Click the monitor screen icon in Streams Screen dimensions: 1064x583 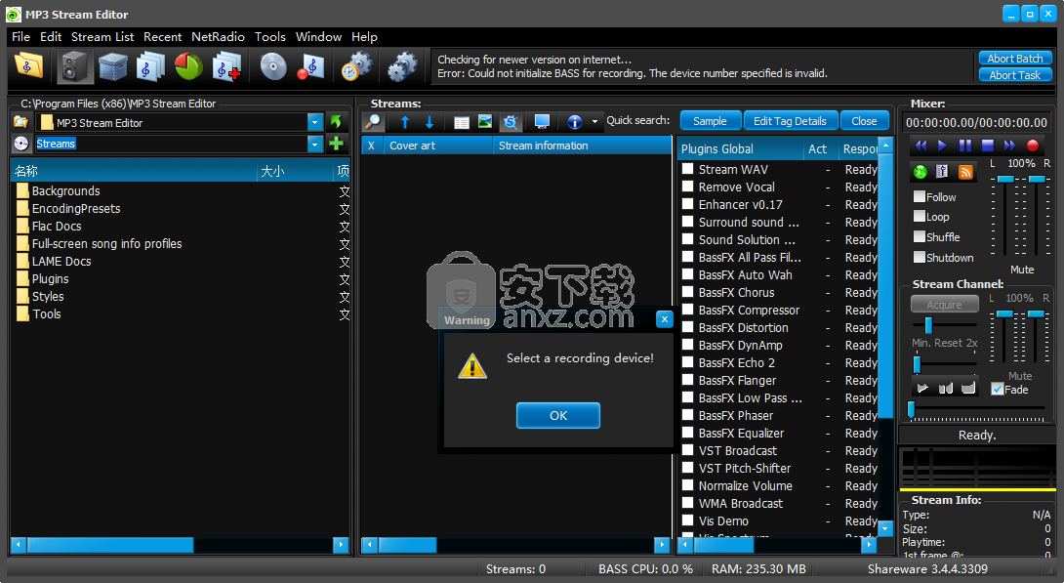point(542,122)
